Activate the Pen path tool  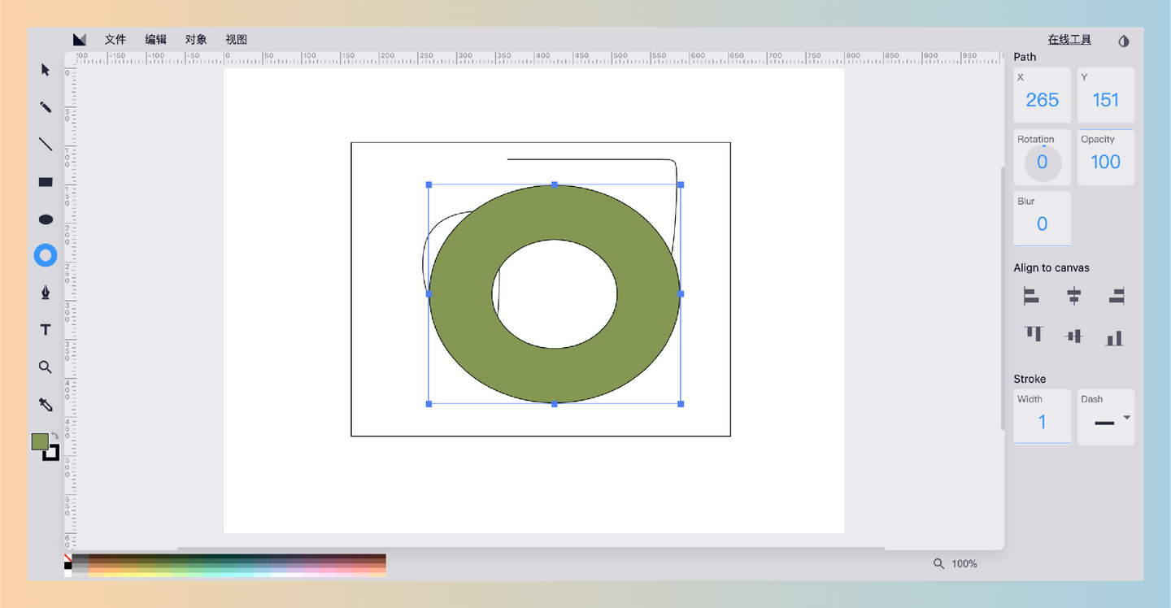(46, 293)
